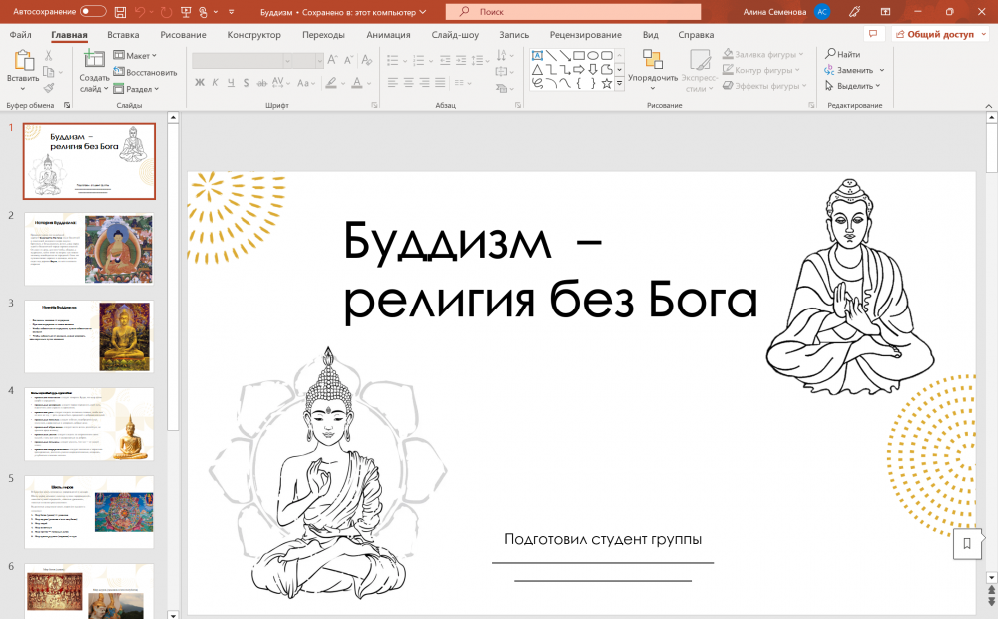Screen dimensions: 998x619
Task: Open the Анимация tab
Action: coord(388,34)
